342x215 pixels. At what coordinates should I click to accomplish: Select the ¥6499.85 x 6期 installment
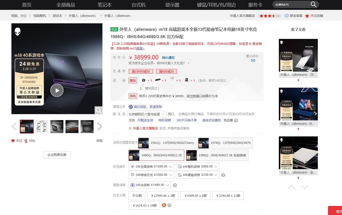195,196
